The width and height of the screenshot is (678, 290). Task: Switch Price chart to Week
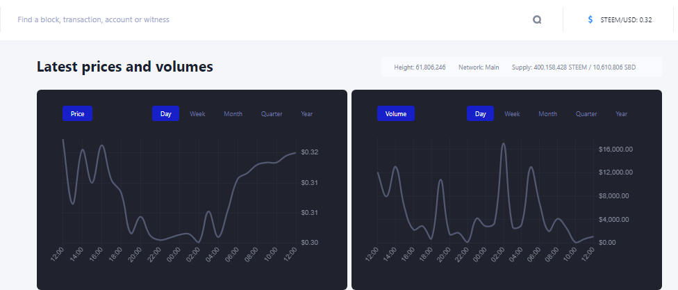[197, 114]
